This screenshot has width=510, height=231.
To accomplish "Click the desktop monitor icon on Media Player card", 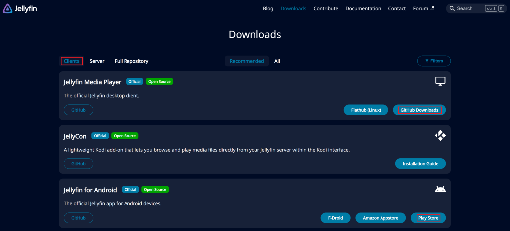I will point(440,81).
